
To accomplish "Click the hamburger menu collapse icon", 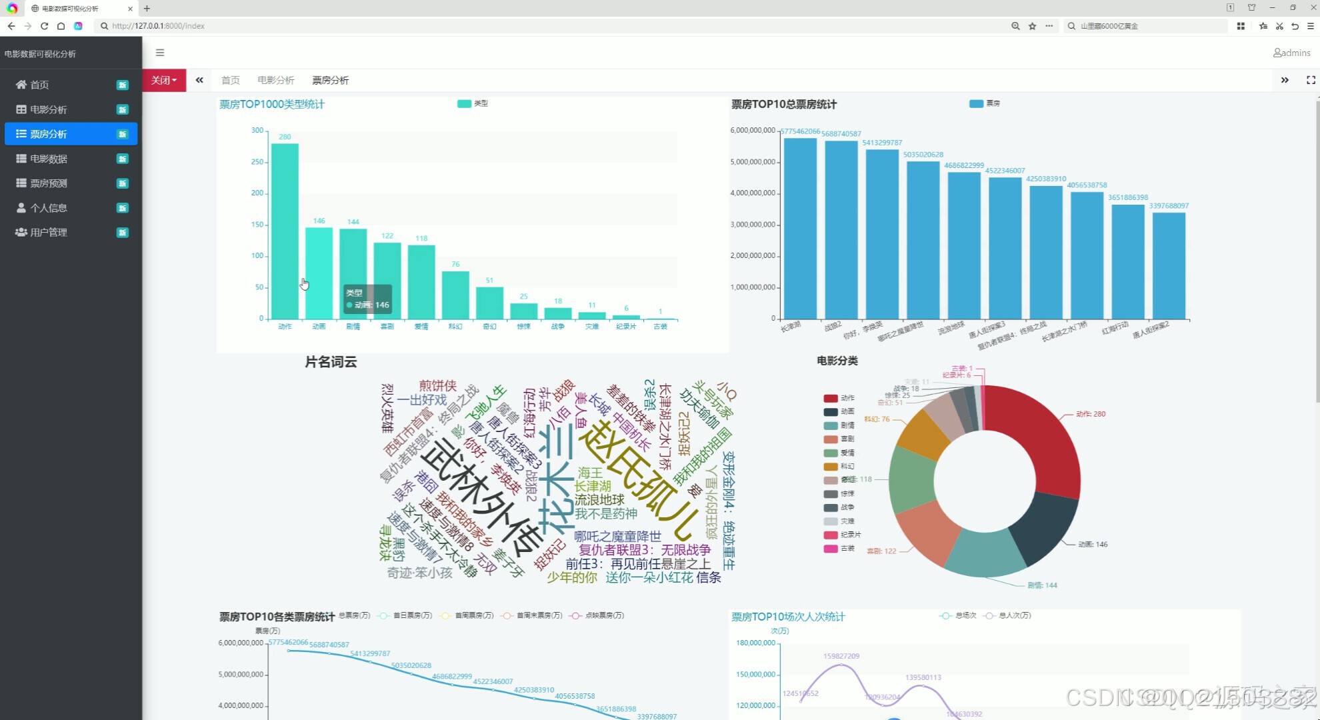I will [x=160, y=53].
